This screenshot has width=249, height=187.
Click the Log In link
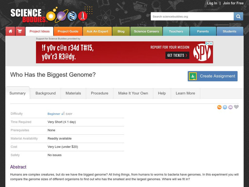point(212,3)
